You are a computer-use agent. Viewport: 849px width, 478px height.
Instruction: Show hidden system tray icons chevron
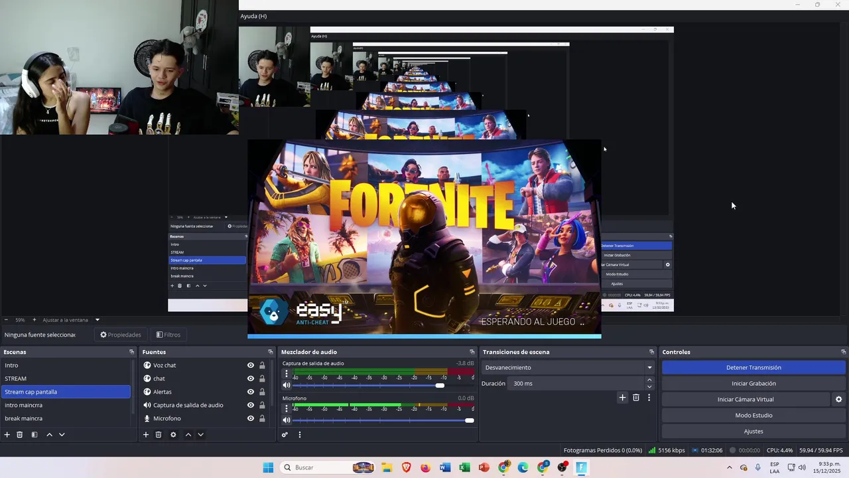pyautogui.click(x=730, y=467)
